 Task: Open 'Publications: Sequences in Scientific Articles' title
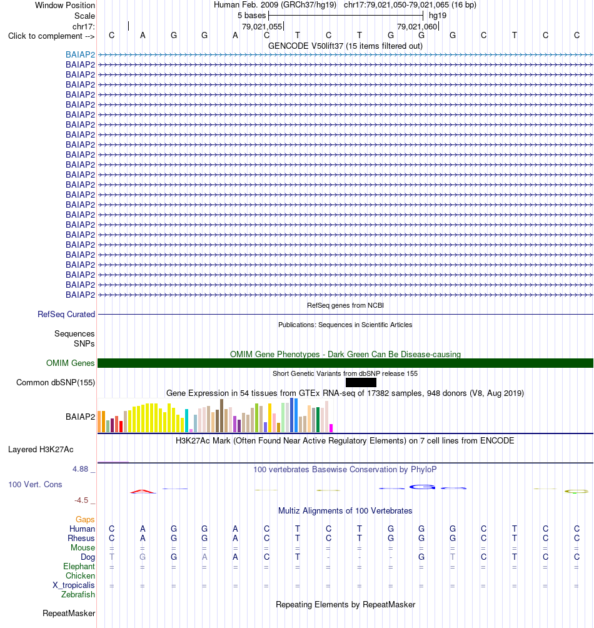(345, 325)
